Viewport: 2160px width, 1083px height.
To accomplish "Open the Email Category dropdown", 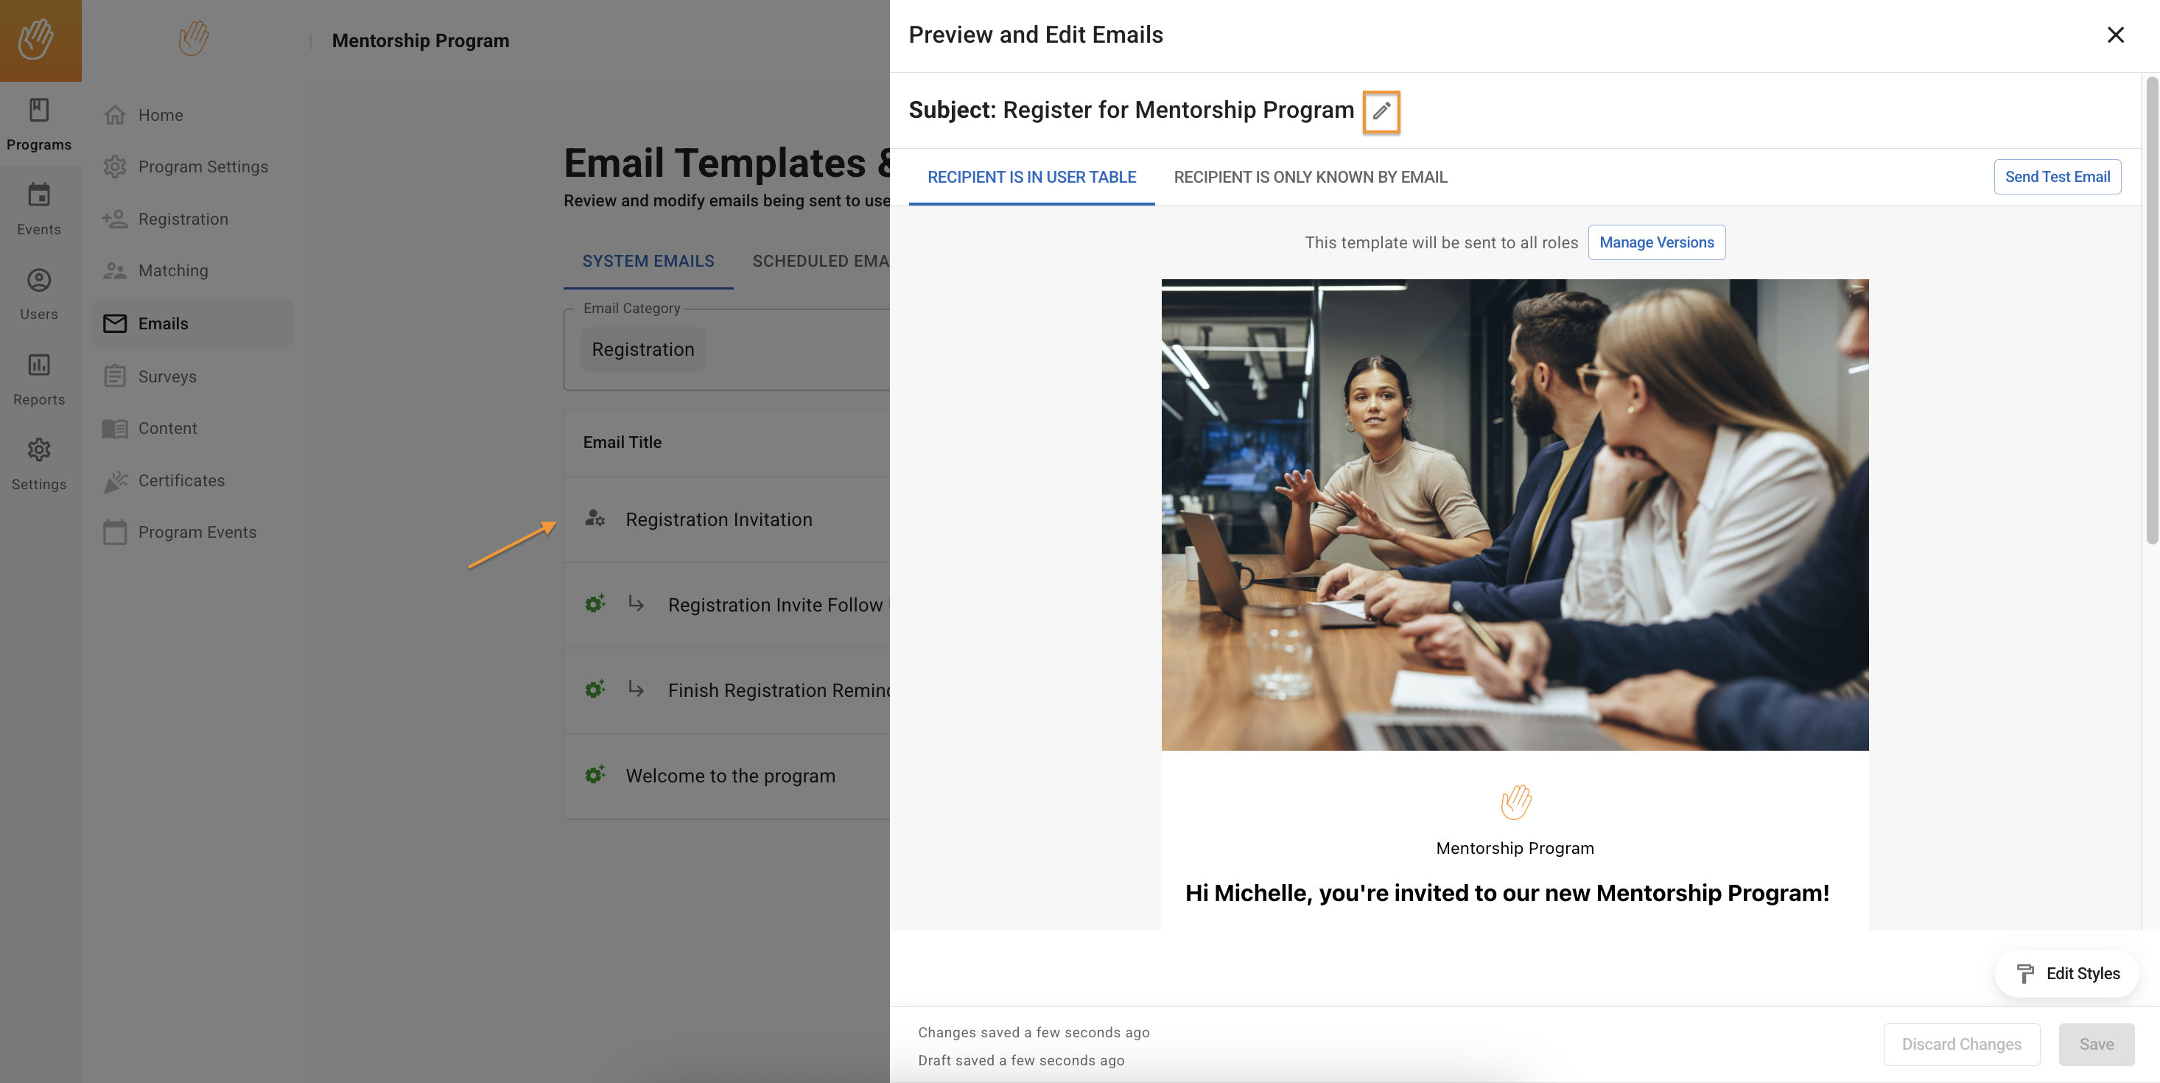I will click(x=726, y=349).
